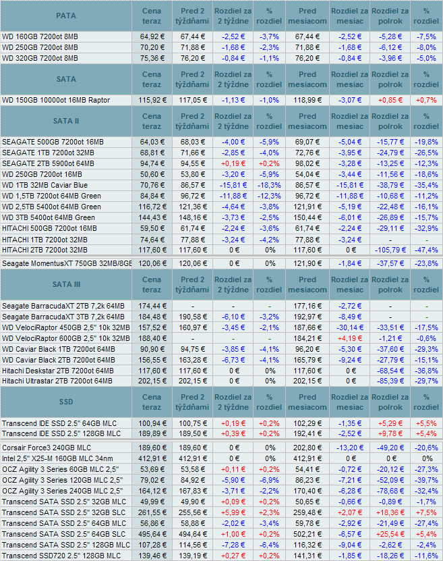Click 144,43 € price for WD 3TB Green

(152, 217)
